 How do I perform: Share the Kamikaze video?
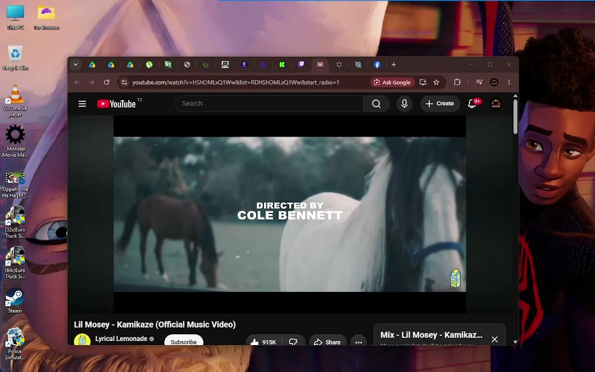[x=327, y=342]
